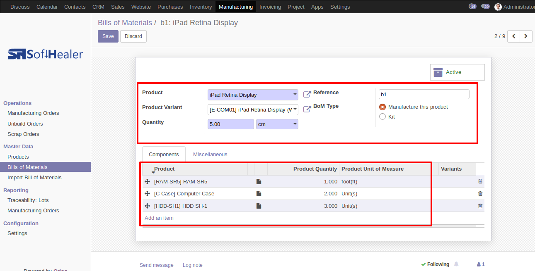
Task: Open the Purchases menu
Action: pos(170,7)
